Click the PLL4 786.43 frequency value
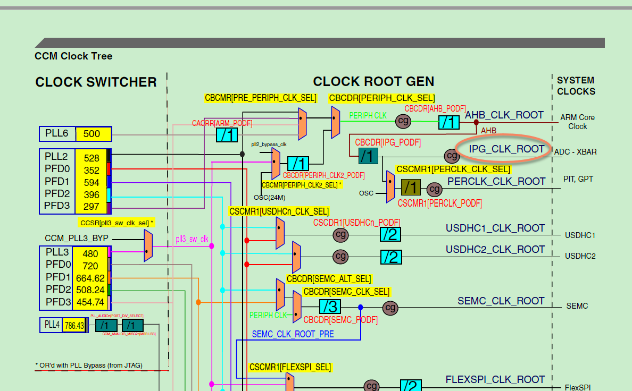The width and height of the screenshot is (632, 391). pos(74,325)
